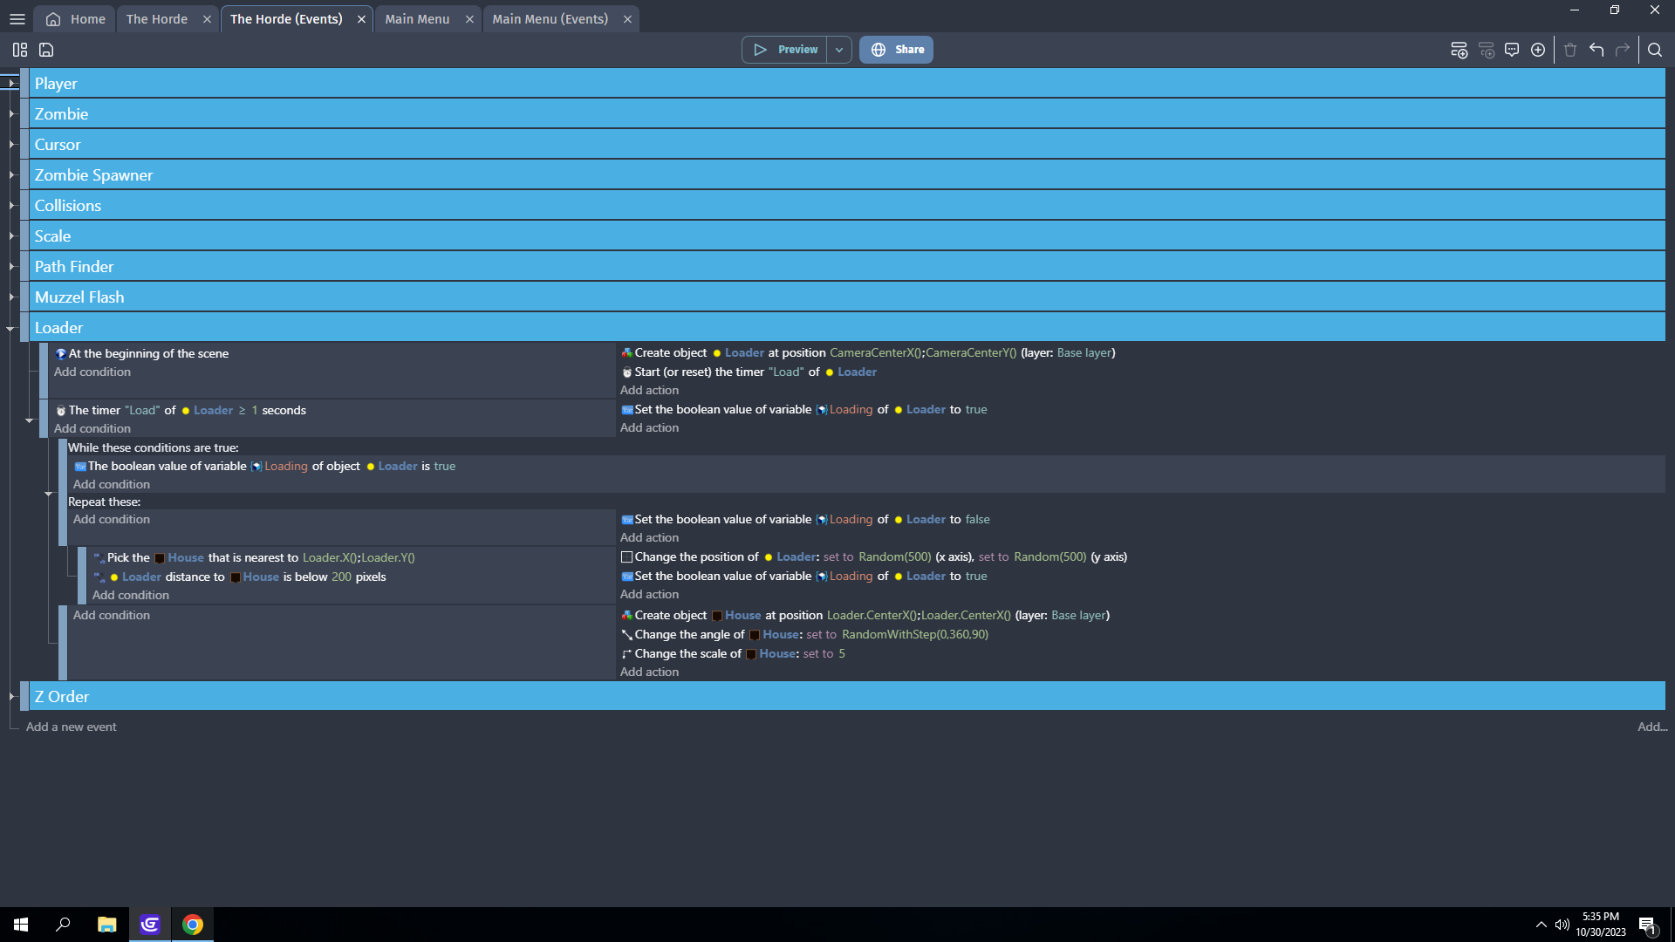Redo using the toolbar arrow icon
Image resolution: width=1675 pixels, height=942 pixels.
pos(1624,50)
